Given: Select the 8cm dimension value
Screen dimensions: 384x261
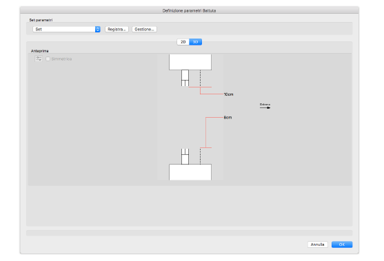Looking at the screenshot, I should 228,118.
